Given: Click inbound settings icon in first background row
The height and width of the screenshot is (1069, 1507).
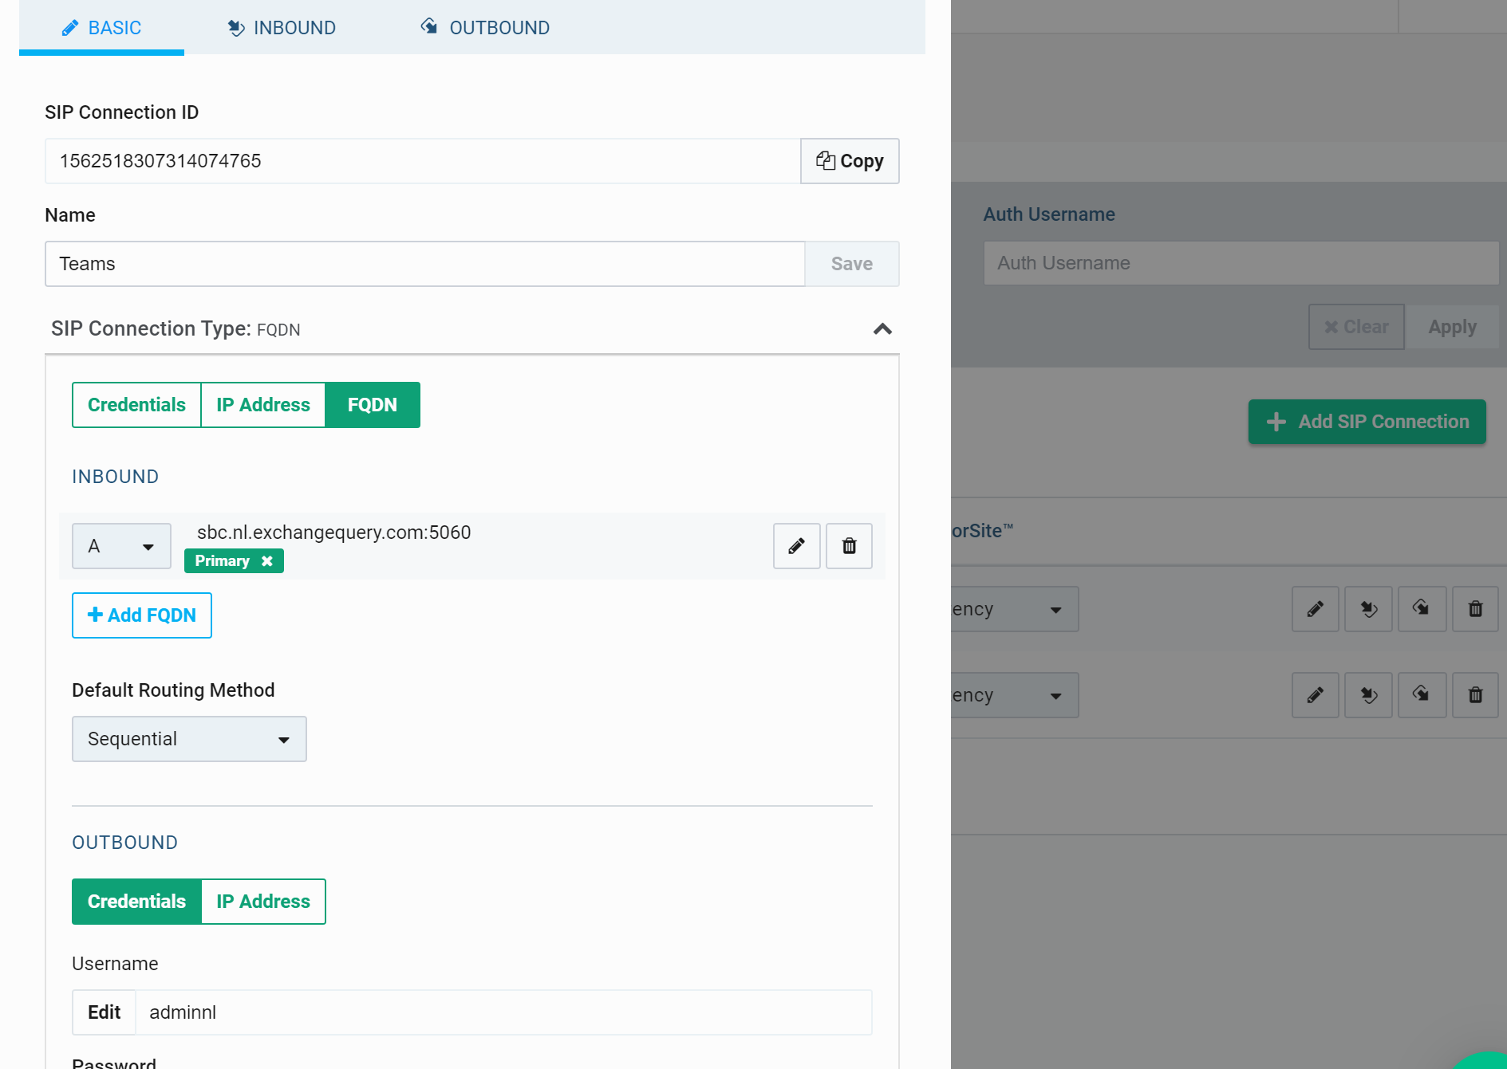Looking at the screenshot, I should click(1368, 609).
